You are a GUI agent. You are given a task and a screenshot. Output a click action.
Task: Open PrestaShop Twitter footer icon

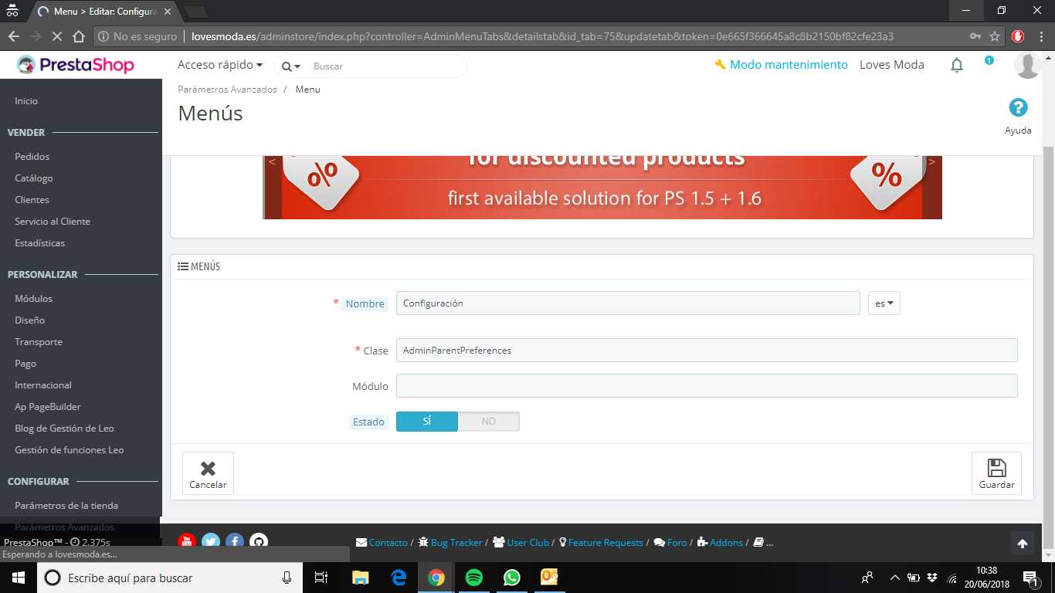(210, 542)
